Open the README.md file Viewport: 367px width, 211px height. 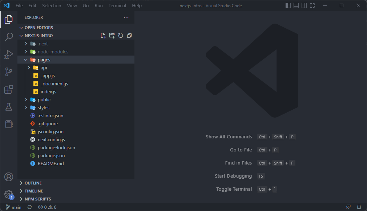click(76, 163)
